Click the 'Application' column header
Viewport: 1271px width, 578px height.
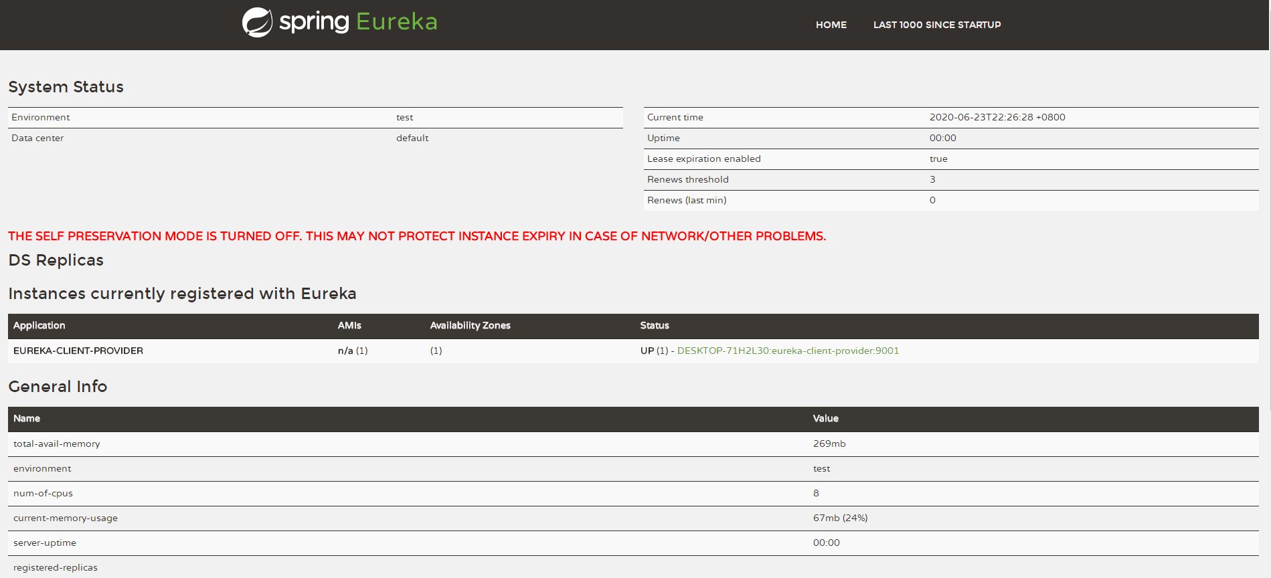click(39, 325)
